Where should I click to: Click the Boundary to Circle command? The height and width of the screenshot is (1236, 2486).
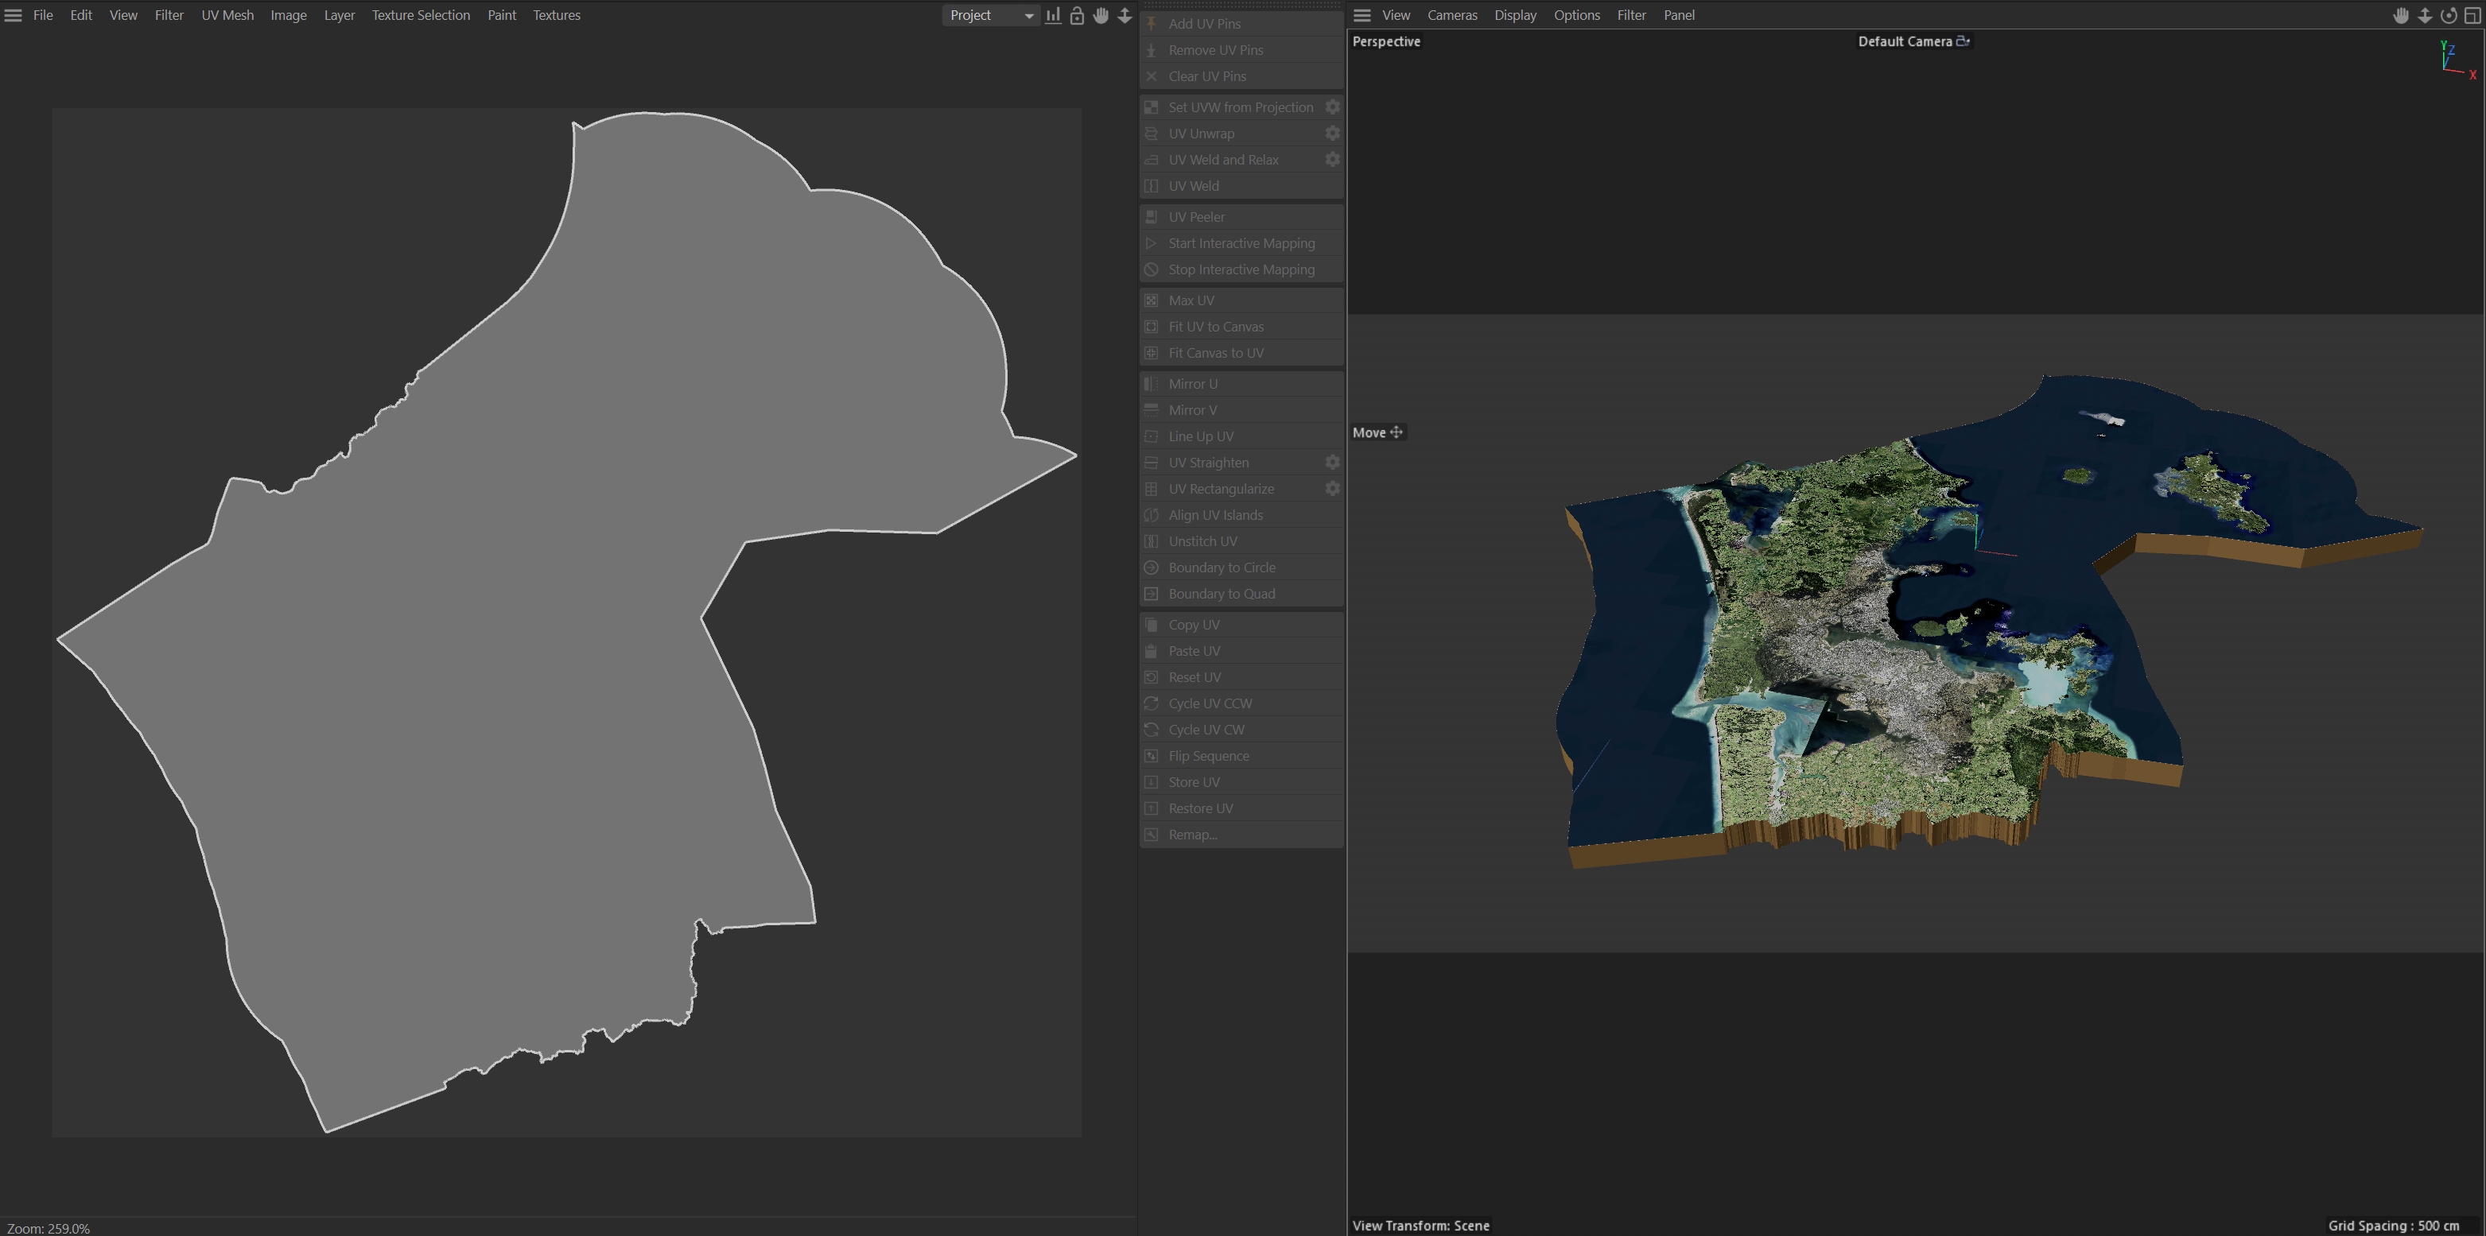click(x=1221, y=568)
